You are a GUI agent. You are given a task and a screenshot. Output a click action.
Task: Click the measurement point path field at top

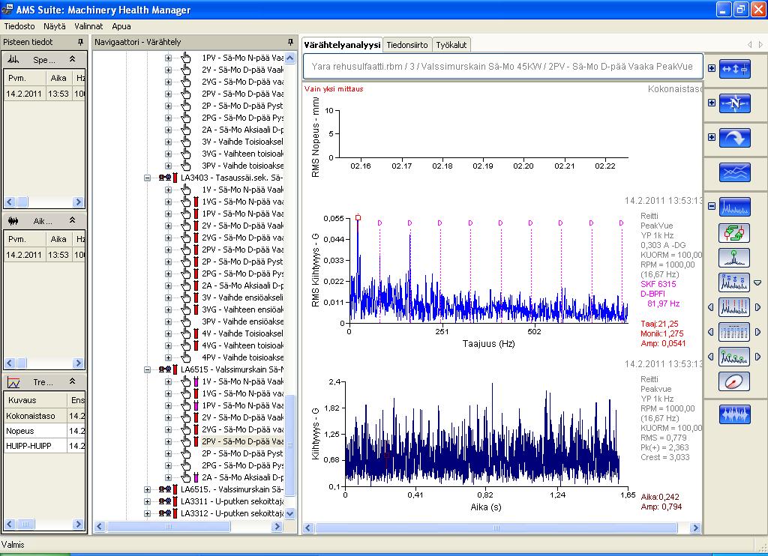[503, 67]
